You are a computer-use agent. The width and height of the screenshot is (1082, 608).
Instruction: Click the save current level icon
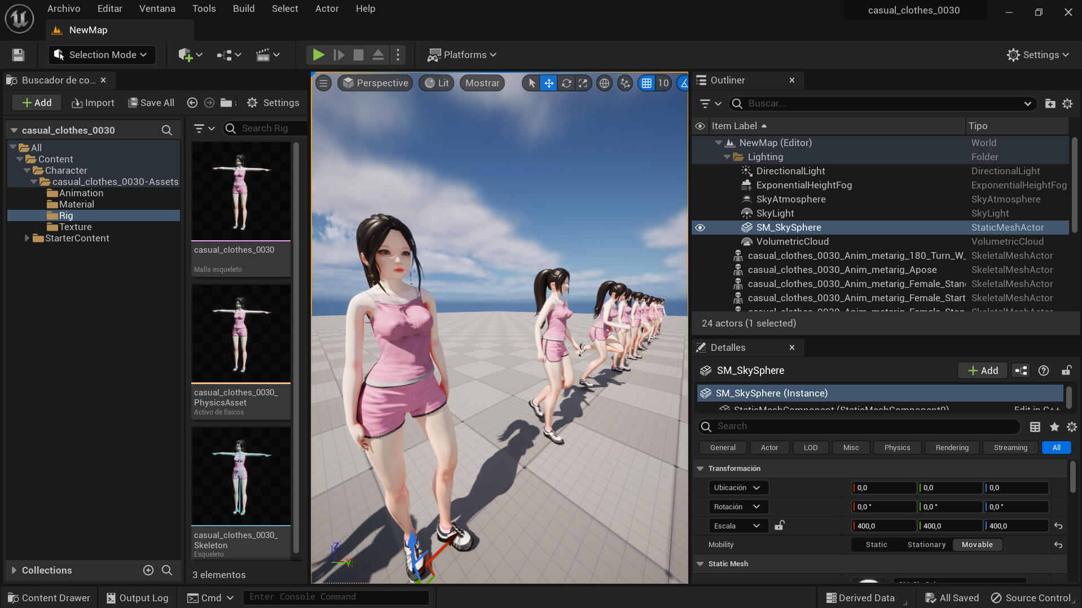(x=18, y=55)
